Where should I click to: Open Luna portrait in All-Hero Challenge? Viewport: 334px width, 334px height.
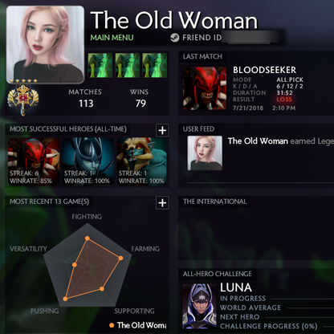tap(199, 306)
